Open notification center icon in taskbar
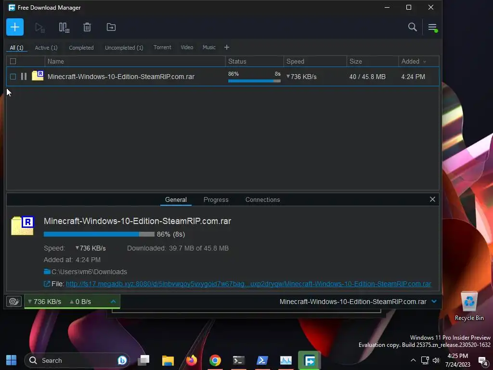This screenshot has height=370, width=493. (x=482, y=361)
